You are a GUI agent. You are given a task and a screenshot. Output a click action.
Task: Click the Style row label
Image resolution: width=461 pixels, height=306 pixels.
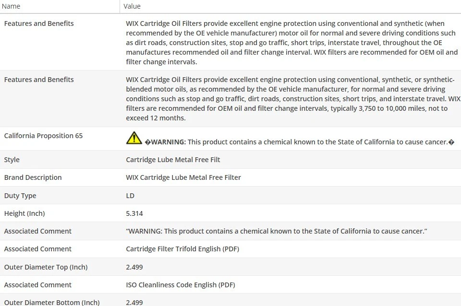[12, 160]
